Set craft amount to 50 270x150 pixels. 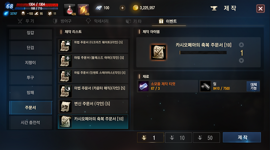206,138
